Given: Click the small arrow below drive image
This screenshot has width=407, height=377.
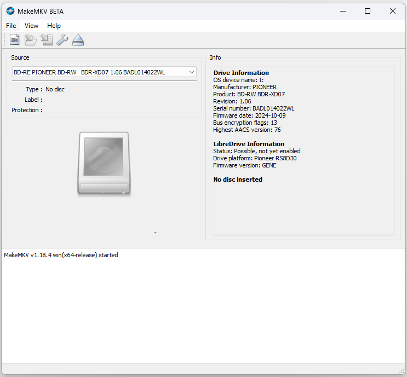Looking at the screenshot, I should pyautogui.click(x=155, y=233).
